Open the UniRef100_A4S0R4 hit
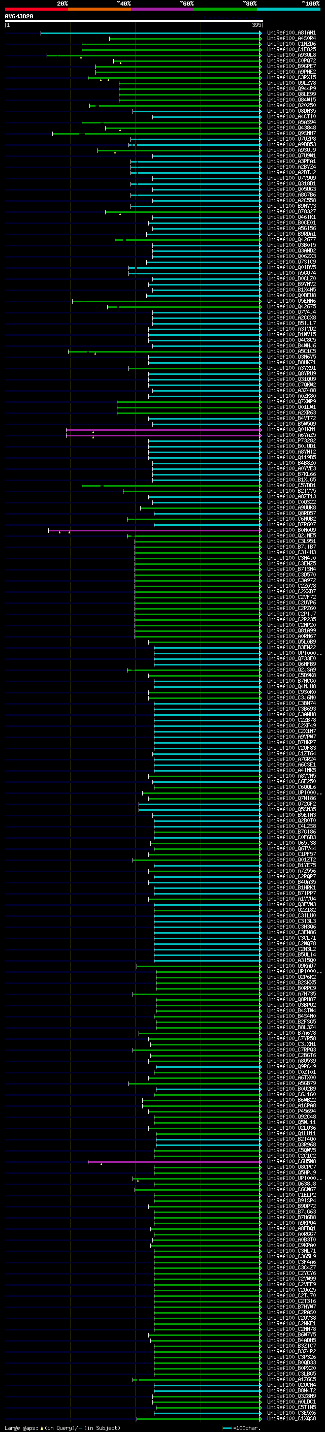This screenshot has height=1432, width=325. point(291,39)
